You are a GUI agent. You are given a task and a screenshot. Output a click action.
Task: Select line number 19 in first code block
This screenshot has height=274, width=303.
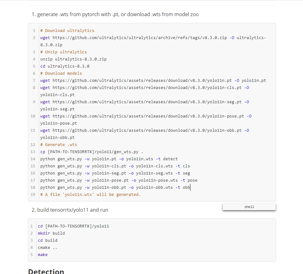[33, 194]
